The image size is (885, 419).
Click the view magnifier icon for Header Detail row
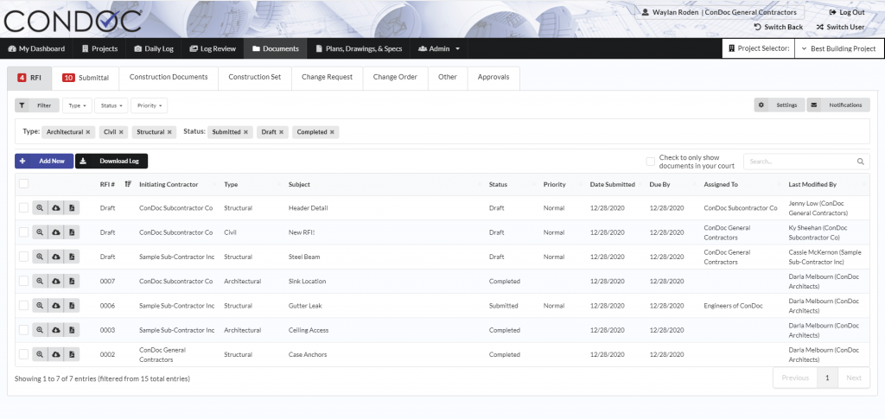pos(40,208)
